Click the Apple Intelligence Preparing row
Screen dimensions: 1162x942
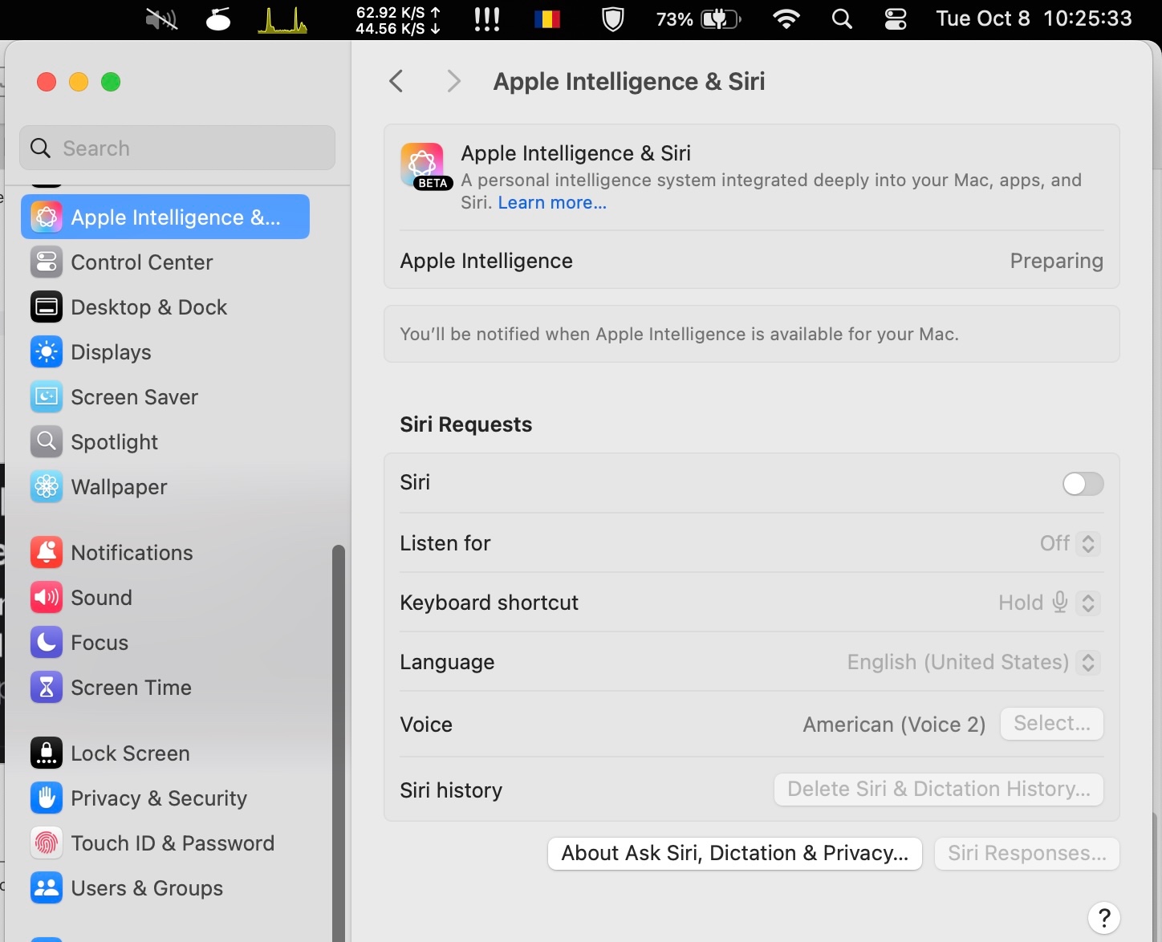pos(752,261)
